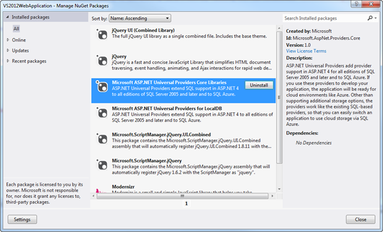This screenshot has height=232, width=383.
Task: Select the Modernizr package title
Action: tap(123, 187)
